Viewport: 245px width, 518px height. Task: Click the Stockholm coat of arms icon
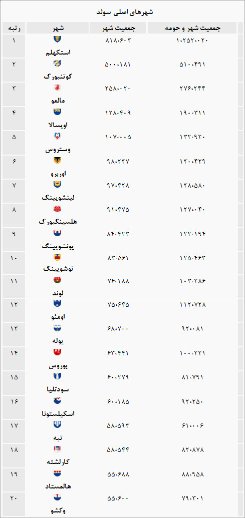click(57, 39)
